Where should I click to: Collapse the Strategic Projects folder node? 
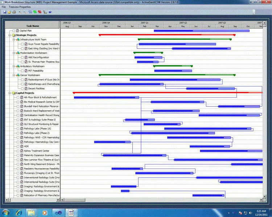9,35
